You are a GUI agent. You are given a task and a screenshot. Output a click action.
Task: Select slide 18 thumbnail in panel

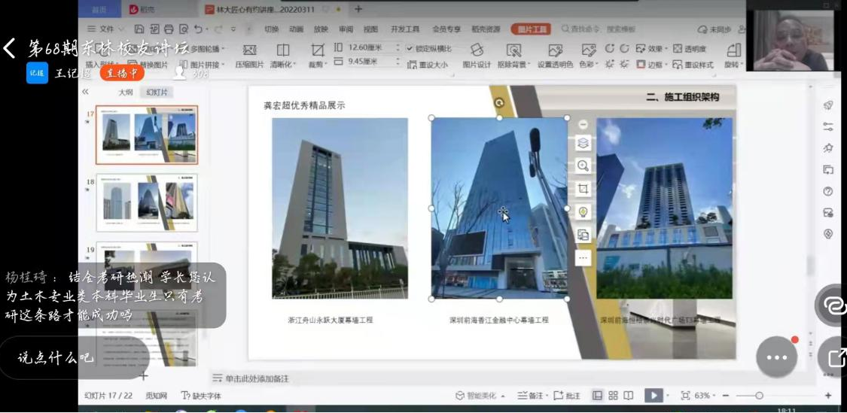147,202
